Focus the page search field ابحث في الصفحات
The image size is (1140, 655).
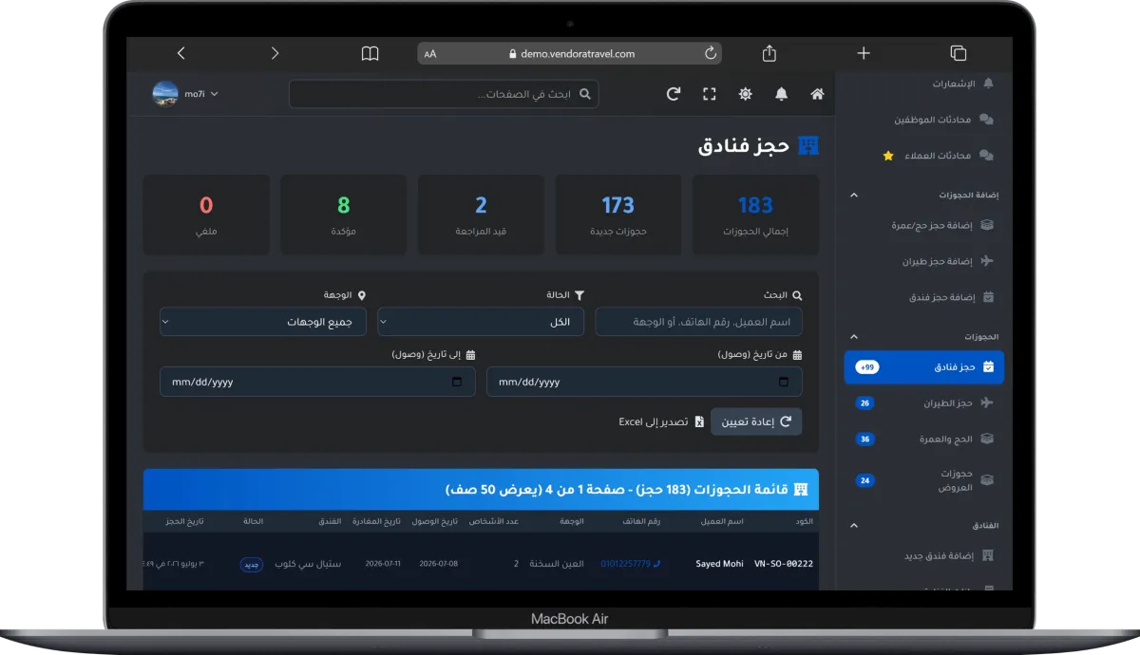(x=444, y=94)
